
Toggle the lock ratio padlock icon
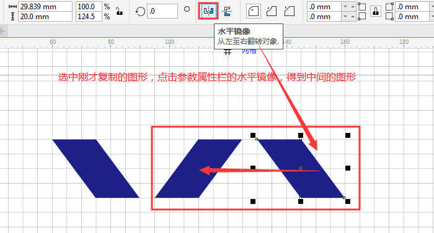pos(119,11)
